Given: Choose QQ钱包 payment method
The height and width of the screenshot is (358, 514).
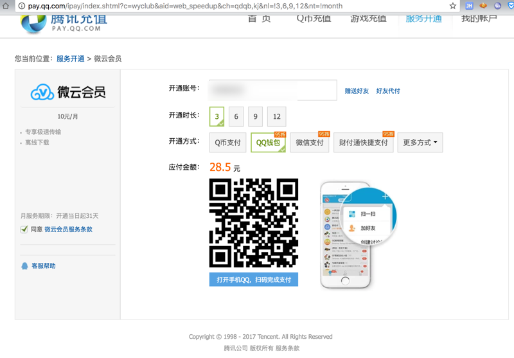Looking at the screenshot, I should [268, 143].
